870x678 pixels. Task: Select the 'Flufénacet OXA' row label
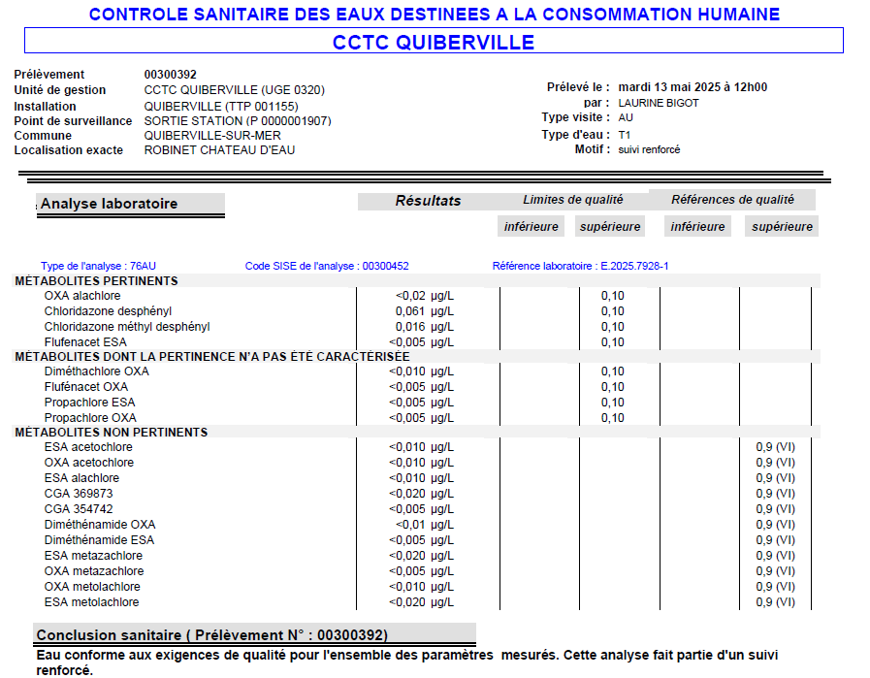(x=86, y=387)
